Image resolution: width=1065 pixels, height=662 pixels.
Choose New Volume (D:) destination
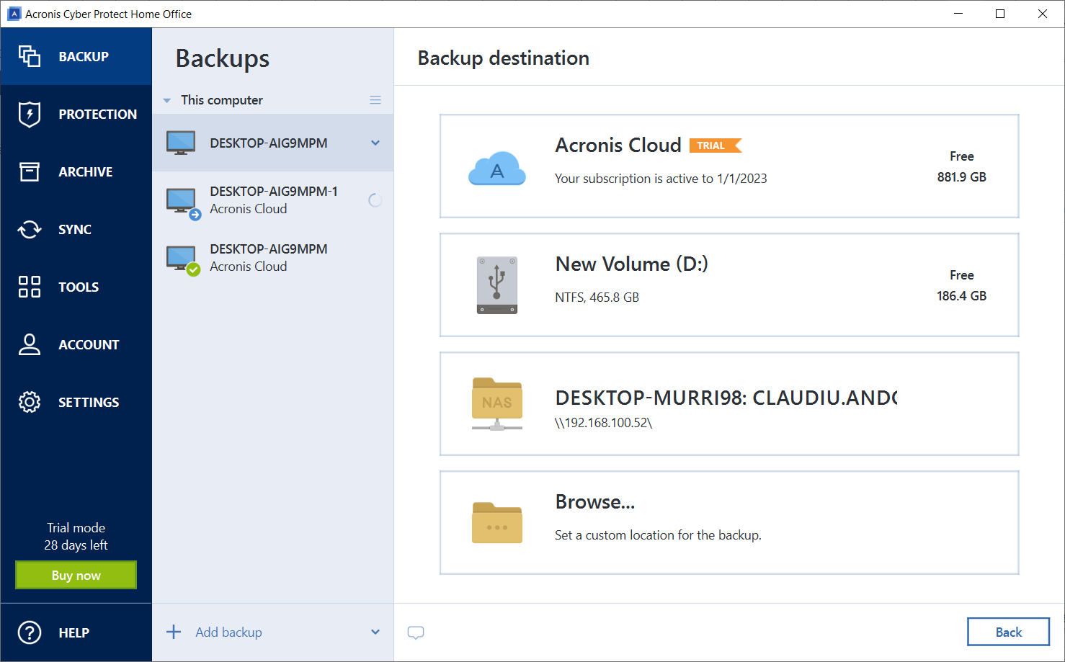(729, 285)
